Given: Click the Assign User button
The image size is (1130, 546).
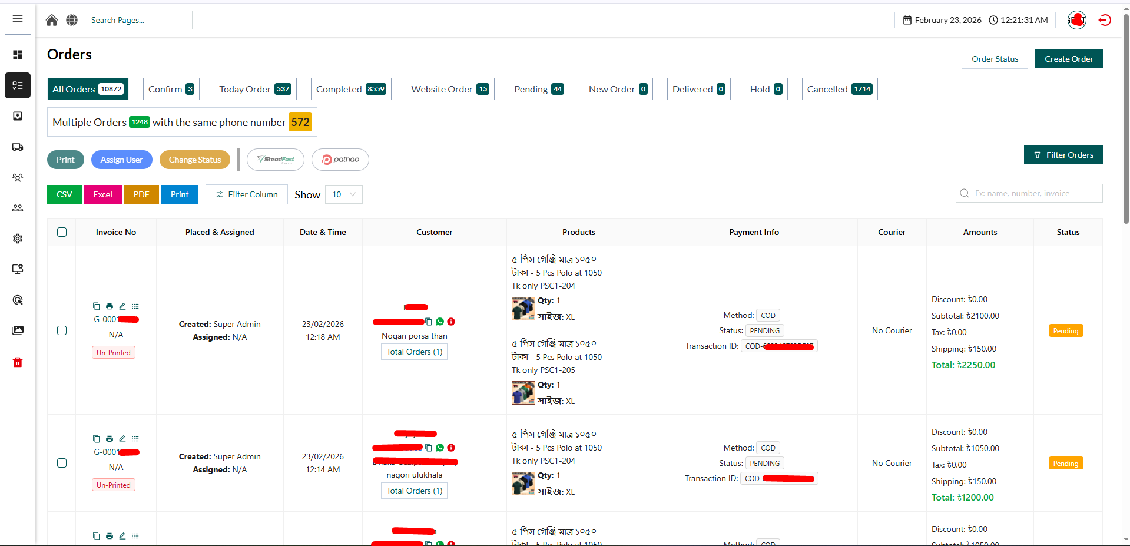Looking at the screenshot, I should click(121, 160).
